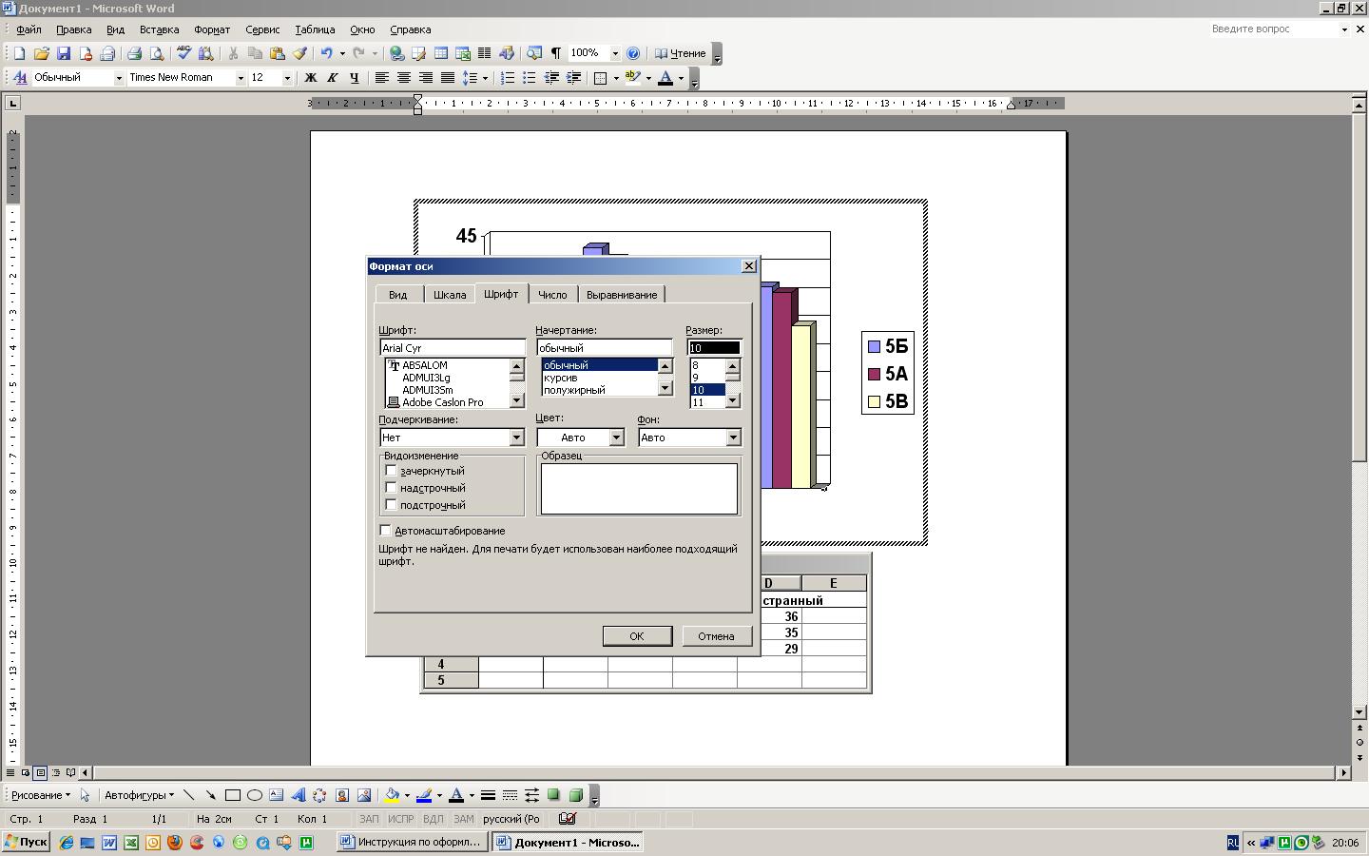The width and height of the screenshot is (1369, 856).
Task: Click the Insert Table toolbar icon
Action: (x=441, y=54)
